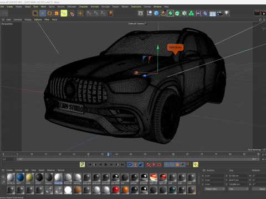Select the bright red material sphere
This screenshot has height=199, width=266.
pos(115,190)
